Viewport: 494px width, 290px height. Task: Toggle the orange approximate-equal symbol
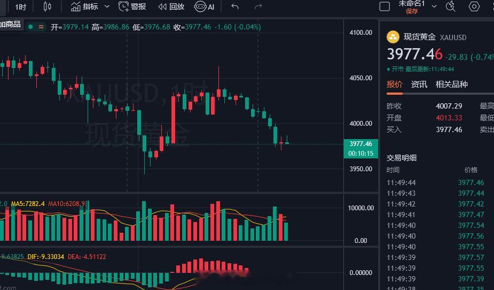coord(41,27)
